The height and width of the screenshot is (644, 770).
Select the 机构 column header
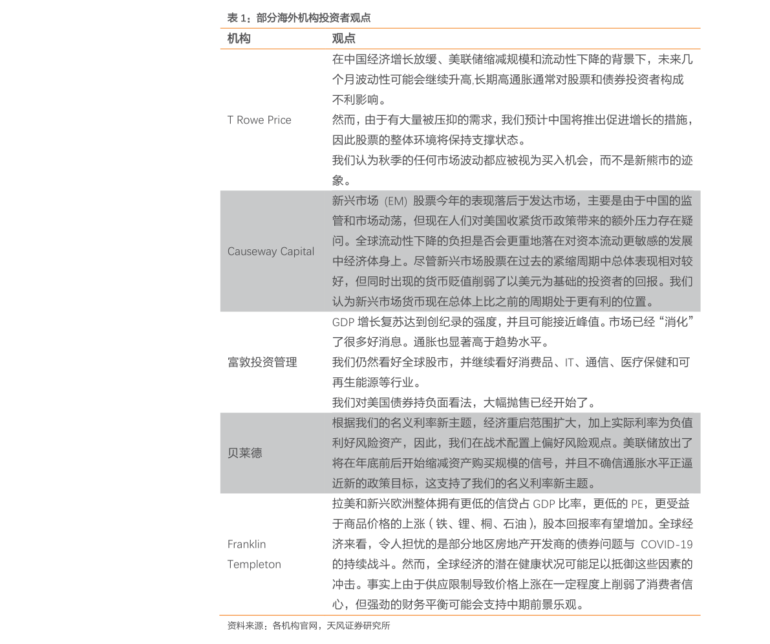(239, 38)
